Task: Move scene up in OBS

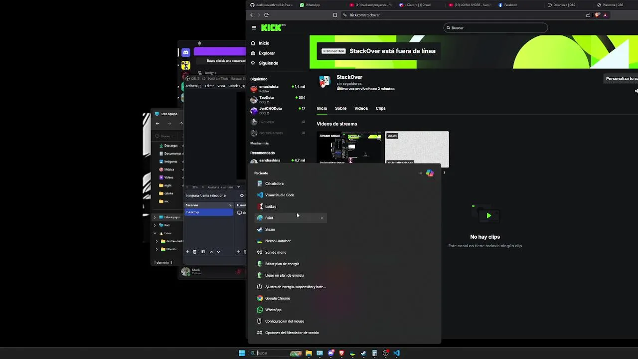Action: 211,252
